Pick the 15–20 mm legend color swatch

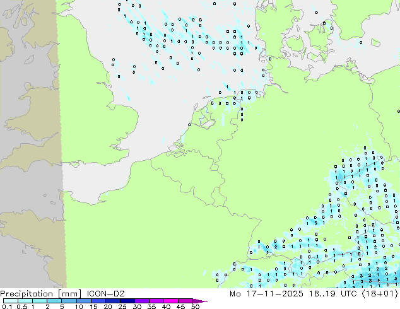pyautogui.click(x=98, y=301)
